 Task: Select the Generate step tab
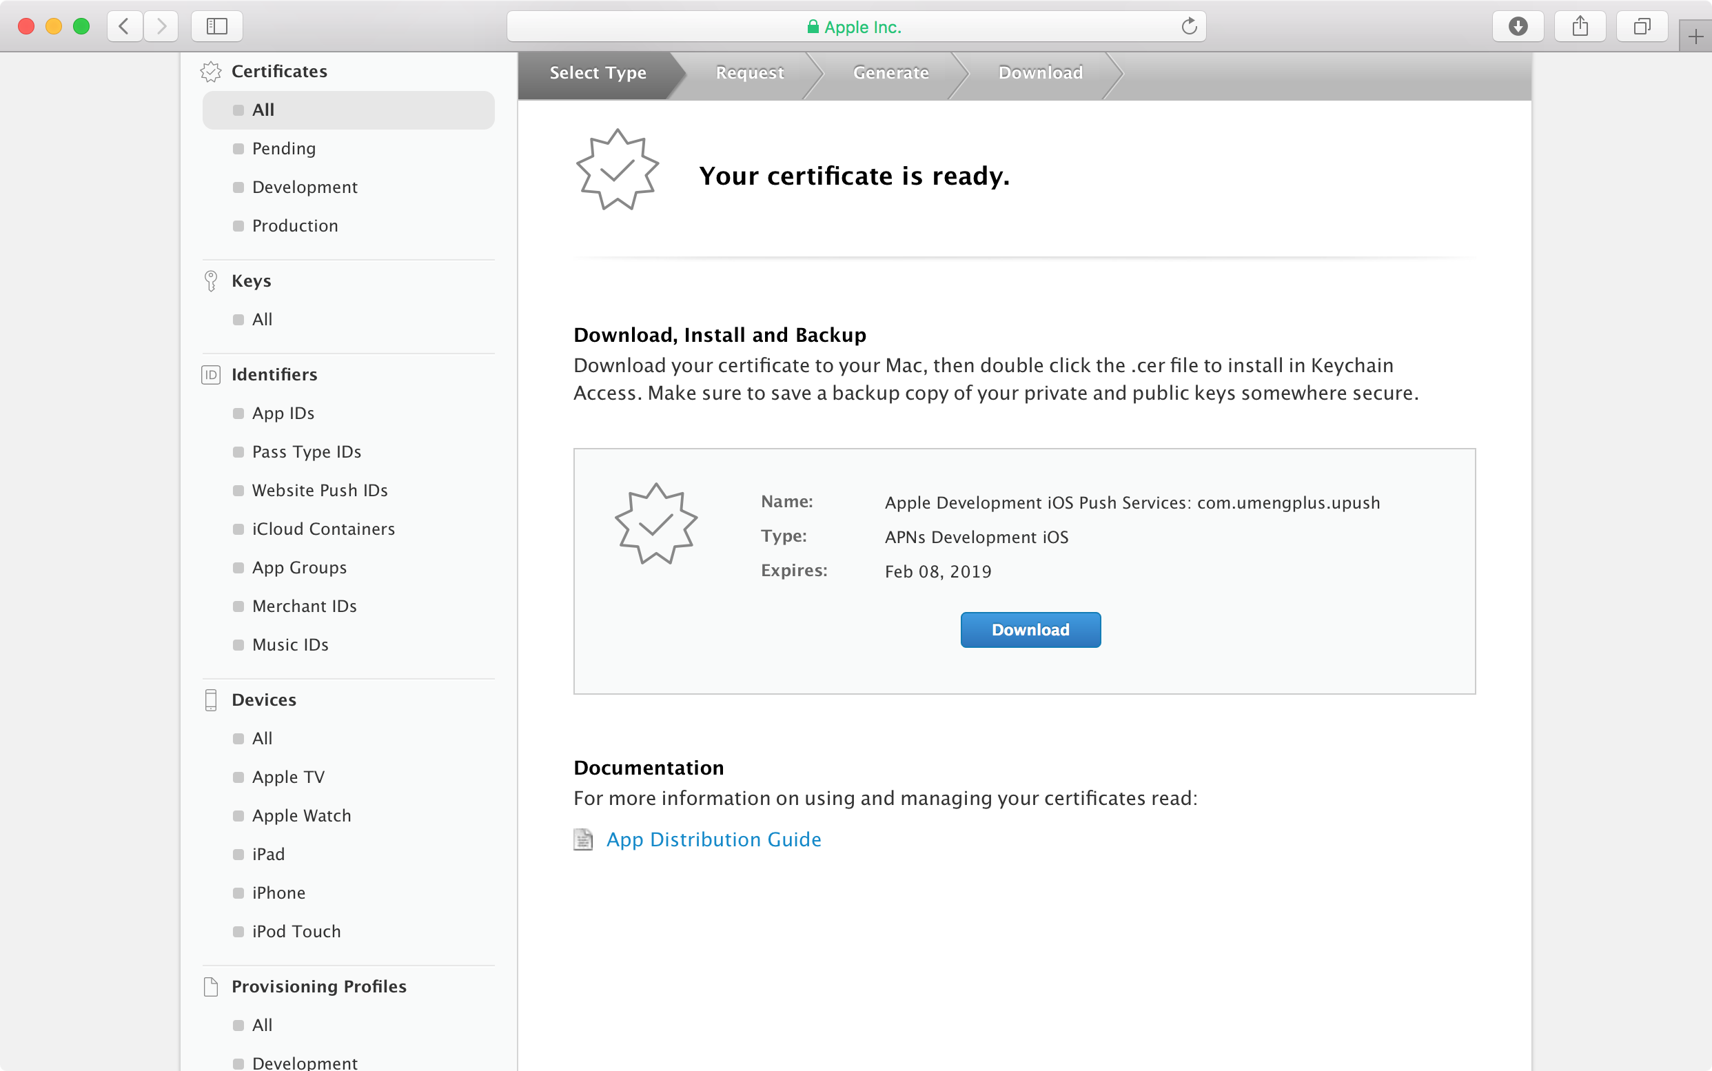pos(890,73)
